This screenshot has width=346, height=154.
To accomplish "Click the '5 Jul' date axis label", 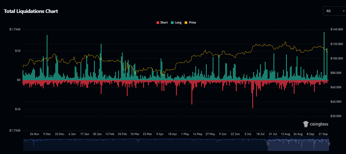I will tap(248, 134).
